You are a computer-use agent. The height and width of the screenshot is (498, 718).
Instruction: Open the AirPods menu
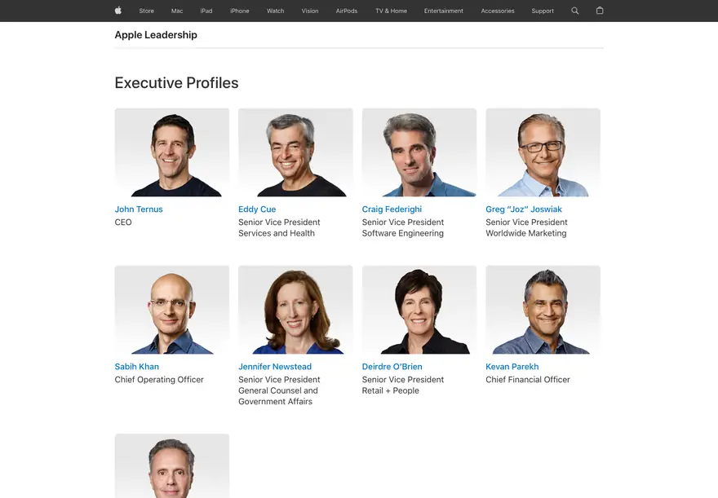347,11
